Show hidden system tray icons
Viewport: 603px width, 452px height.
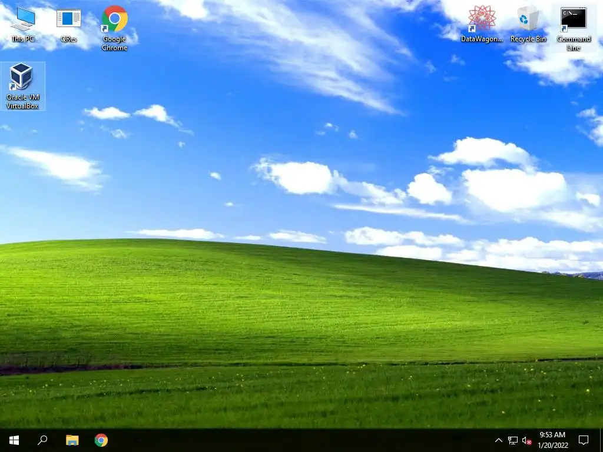[x=498, y=440]
